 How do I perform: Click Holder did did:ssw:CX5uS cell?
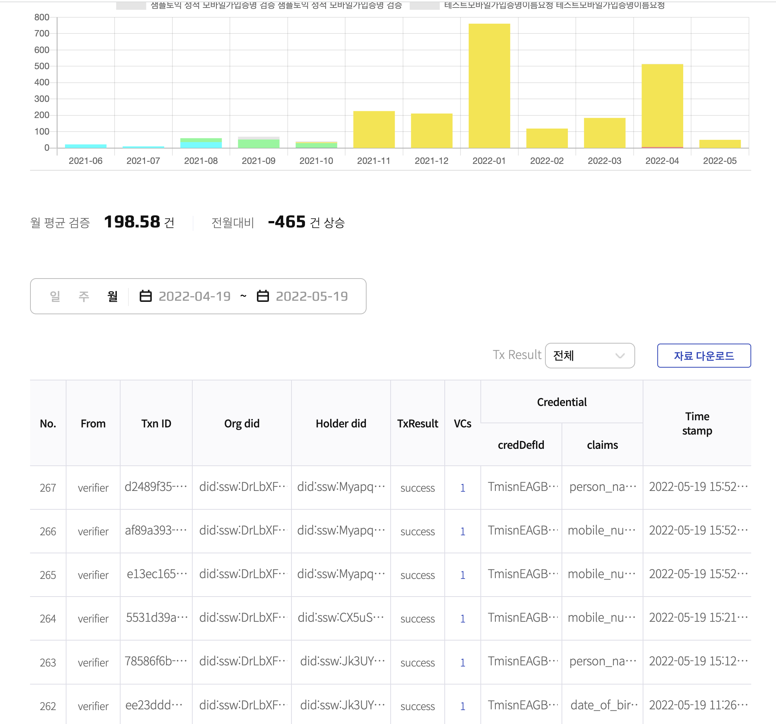(341, 618)
